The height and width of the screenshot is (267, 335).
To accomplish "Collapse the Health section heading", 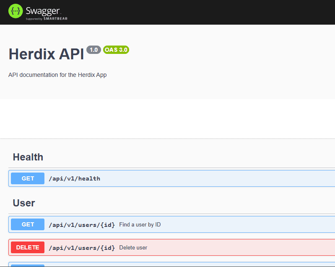I will coord(28,157).
